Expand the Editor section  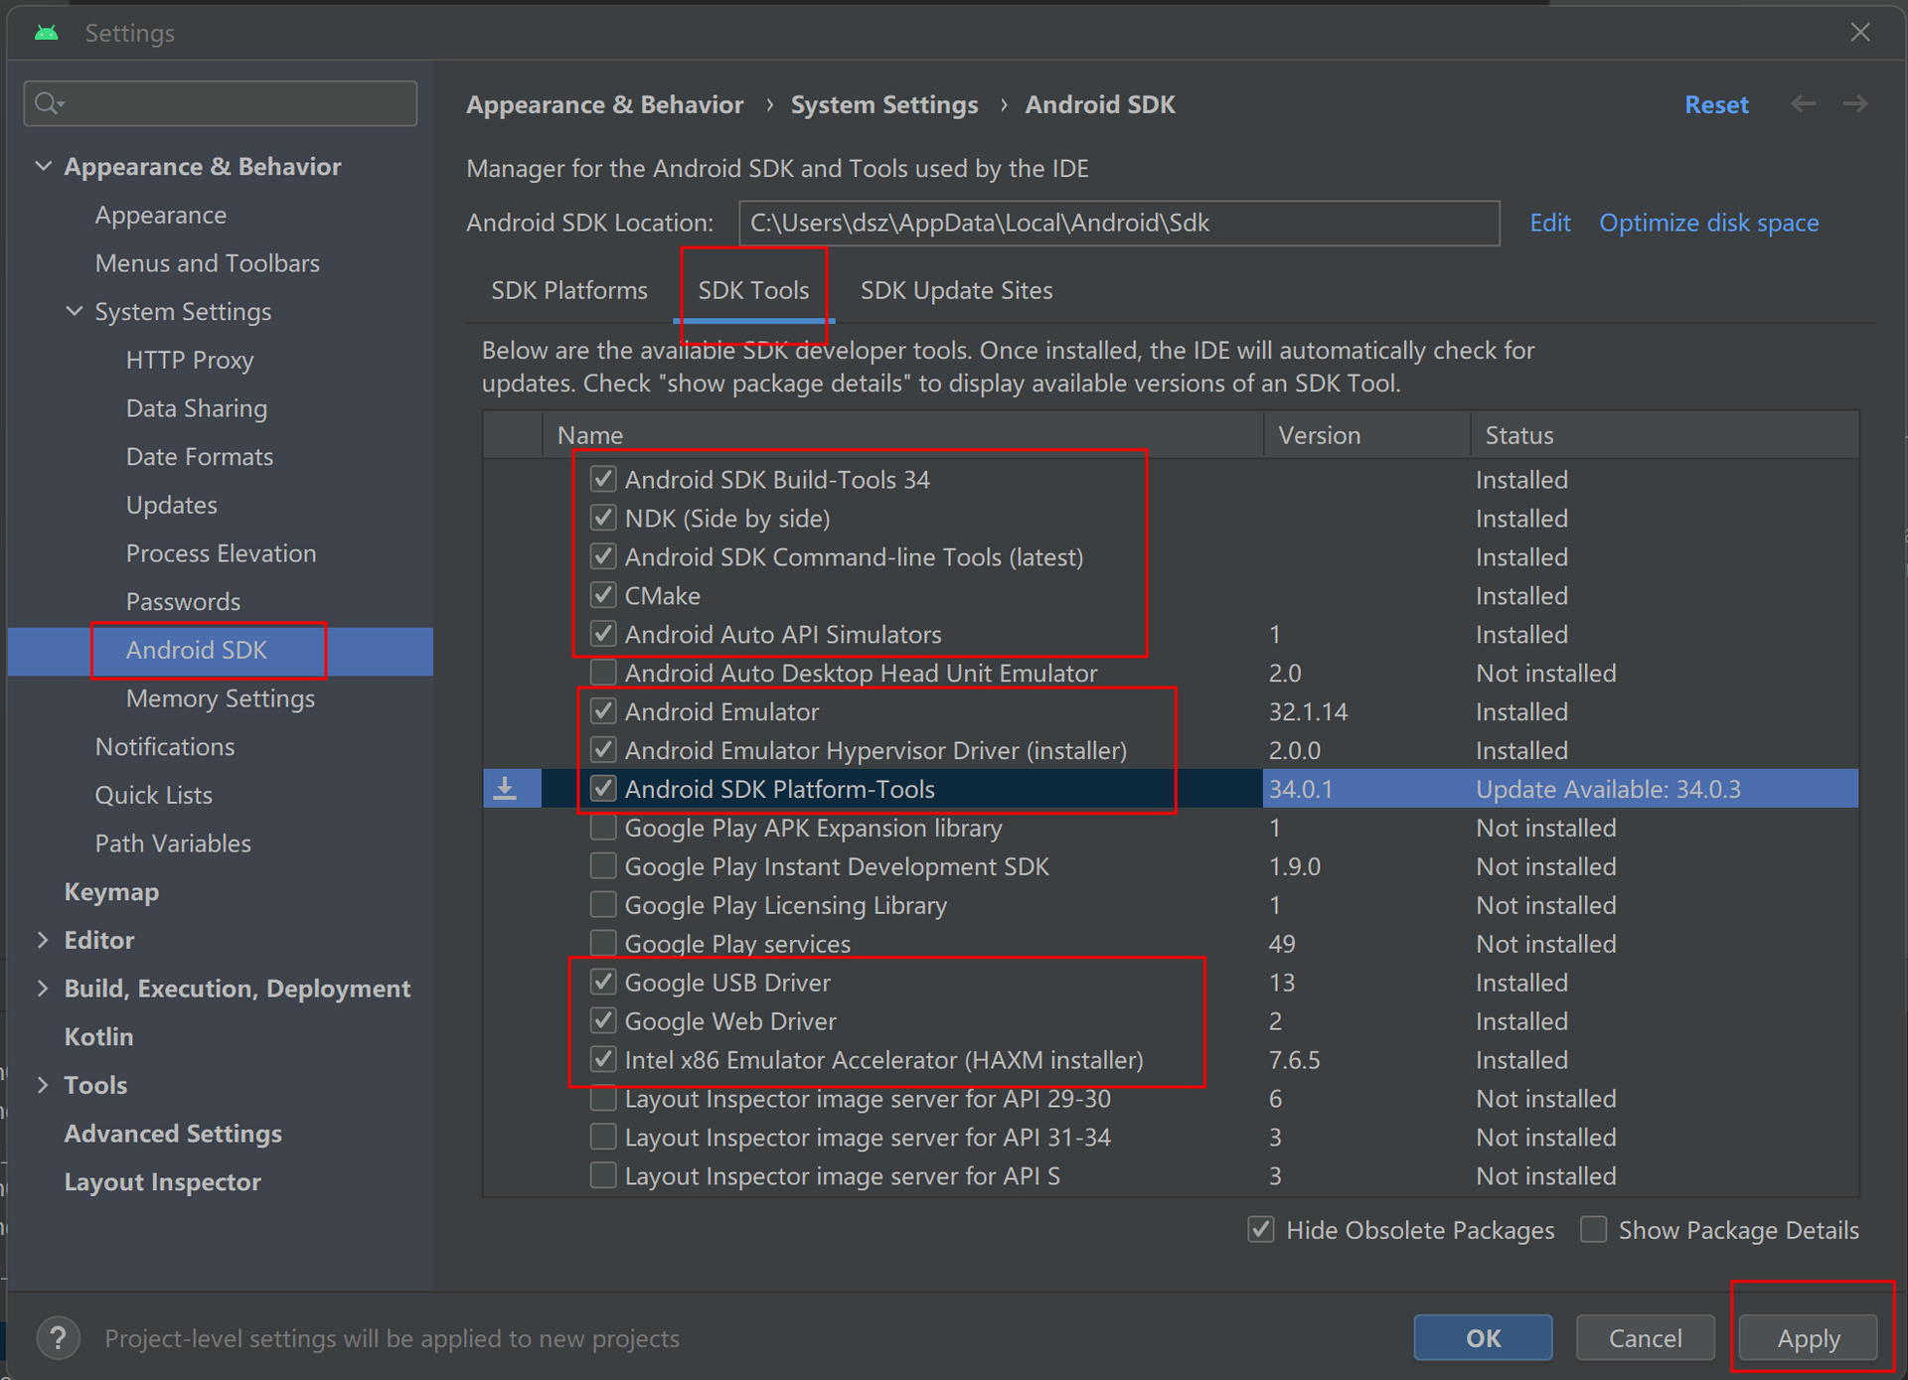(43, 940)
